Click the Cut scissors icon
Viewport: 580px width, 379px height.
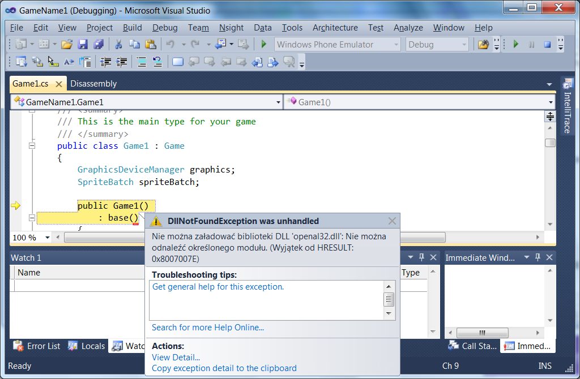click(x=118, y=44)
